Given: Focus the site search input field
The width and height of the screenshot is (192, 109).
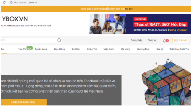Looking at the screenshot, I should point(29,40).
